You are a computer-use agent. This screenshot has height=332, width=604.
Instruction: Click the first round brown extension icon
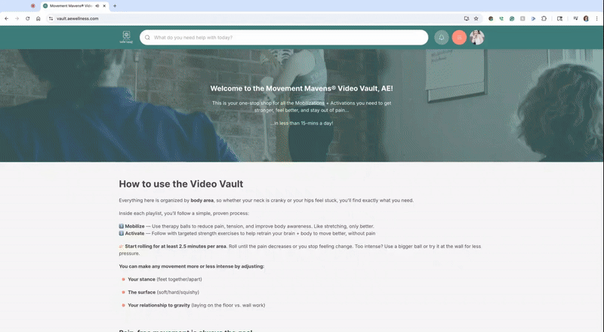pos(491,19)
